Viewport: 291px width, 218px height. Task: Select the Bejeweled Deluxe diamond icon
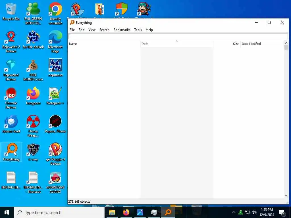coord(11,70)
